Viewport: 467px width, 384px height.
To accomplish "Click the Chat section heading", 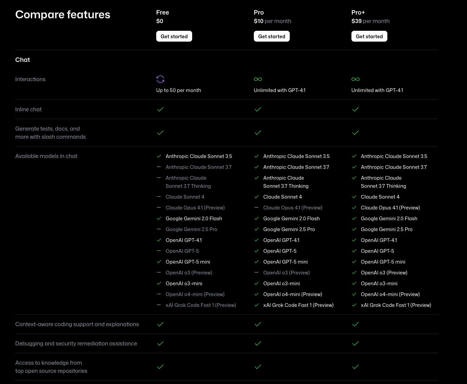I will (23, 60).
